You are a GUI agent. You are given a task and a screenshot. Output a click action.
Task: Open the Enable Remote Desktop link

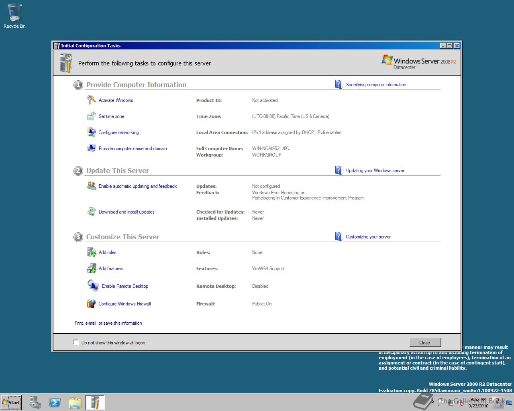click(x=125, y=286)
